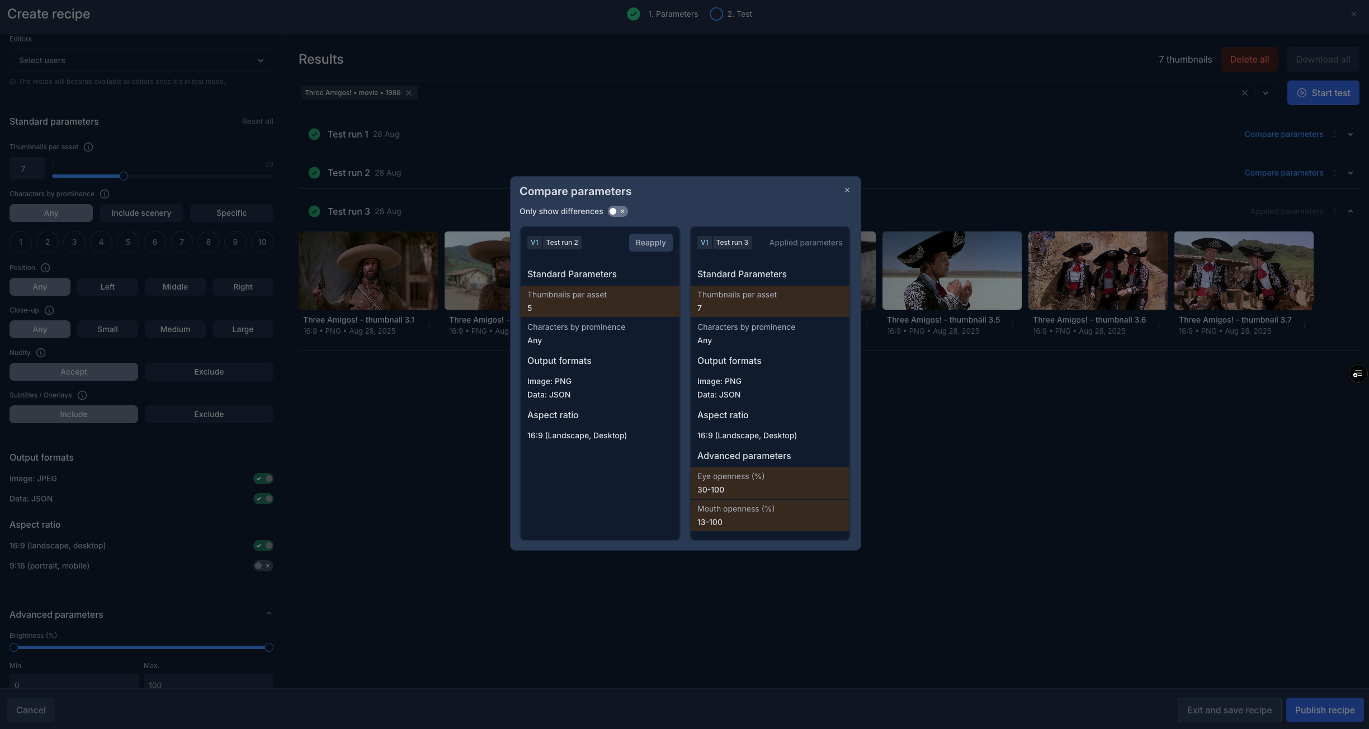Toggle Data: JSON output format
The image size is (1369, 729).
pos(263,499)
